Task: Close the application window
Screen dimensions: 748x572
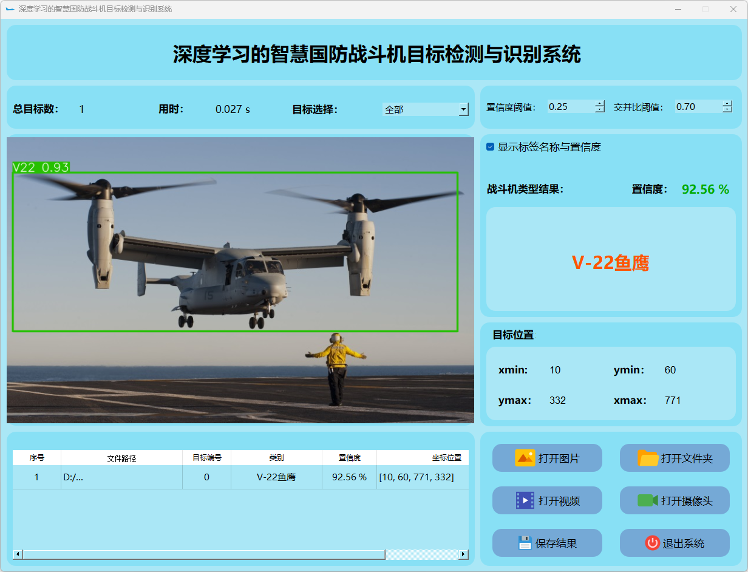Action: 733,9
